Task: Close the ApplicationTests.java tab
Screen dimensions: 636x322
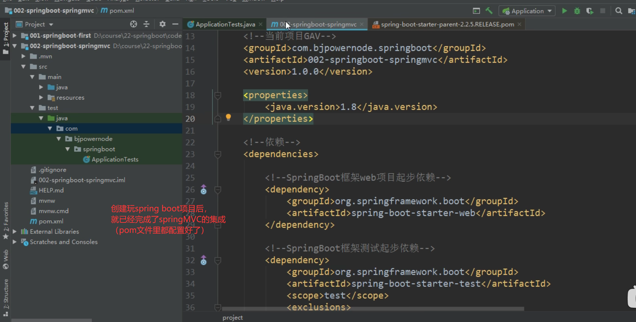Action: tap(261, 24)
